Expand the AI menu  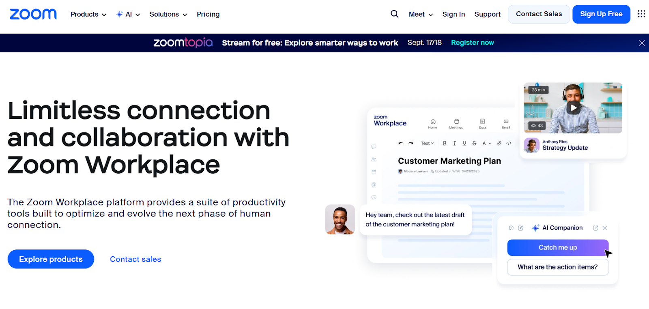pyautogui.click(x=128, y=14)
